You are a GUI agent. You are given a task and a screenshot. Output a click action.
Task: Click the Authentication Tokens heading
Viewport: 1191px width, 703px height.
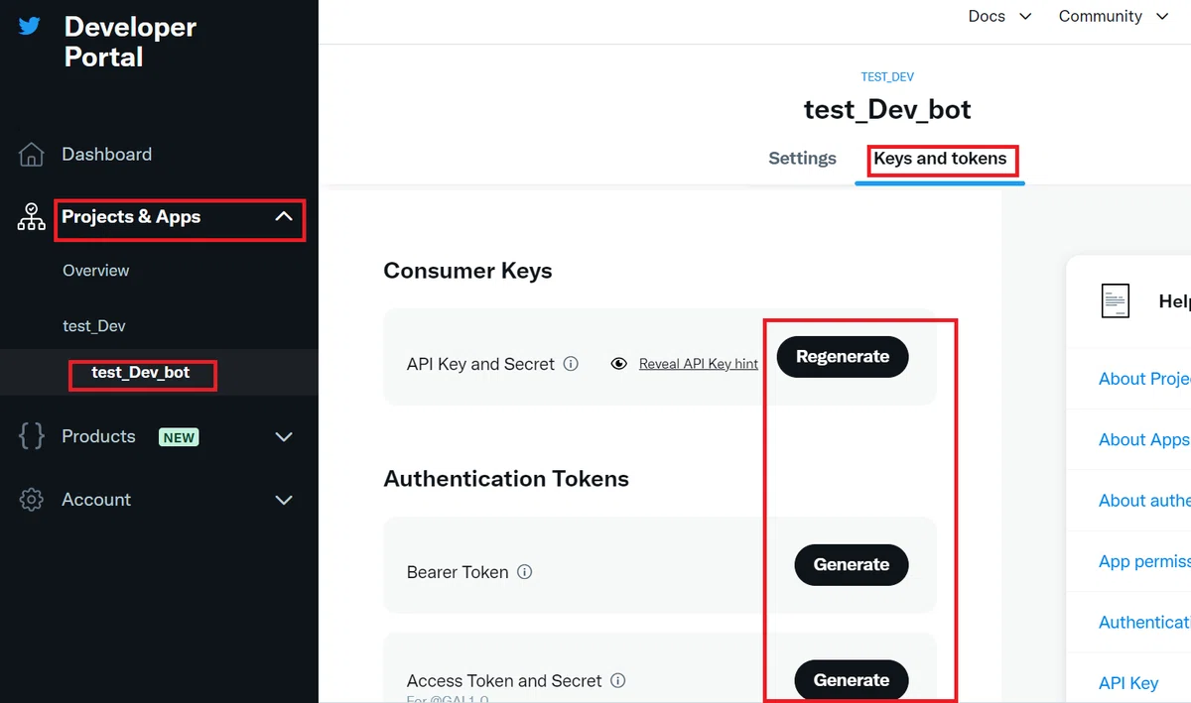tap(506, 479)
